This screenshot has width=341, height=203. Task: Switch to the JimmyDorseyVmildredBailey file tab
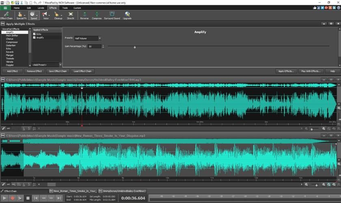pyautogui.click(x=122, y=191)
